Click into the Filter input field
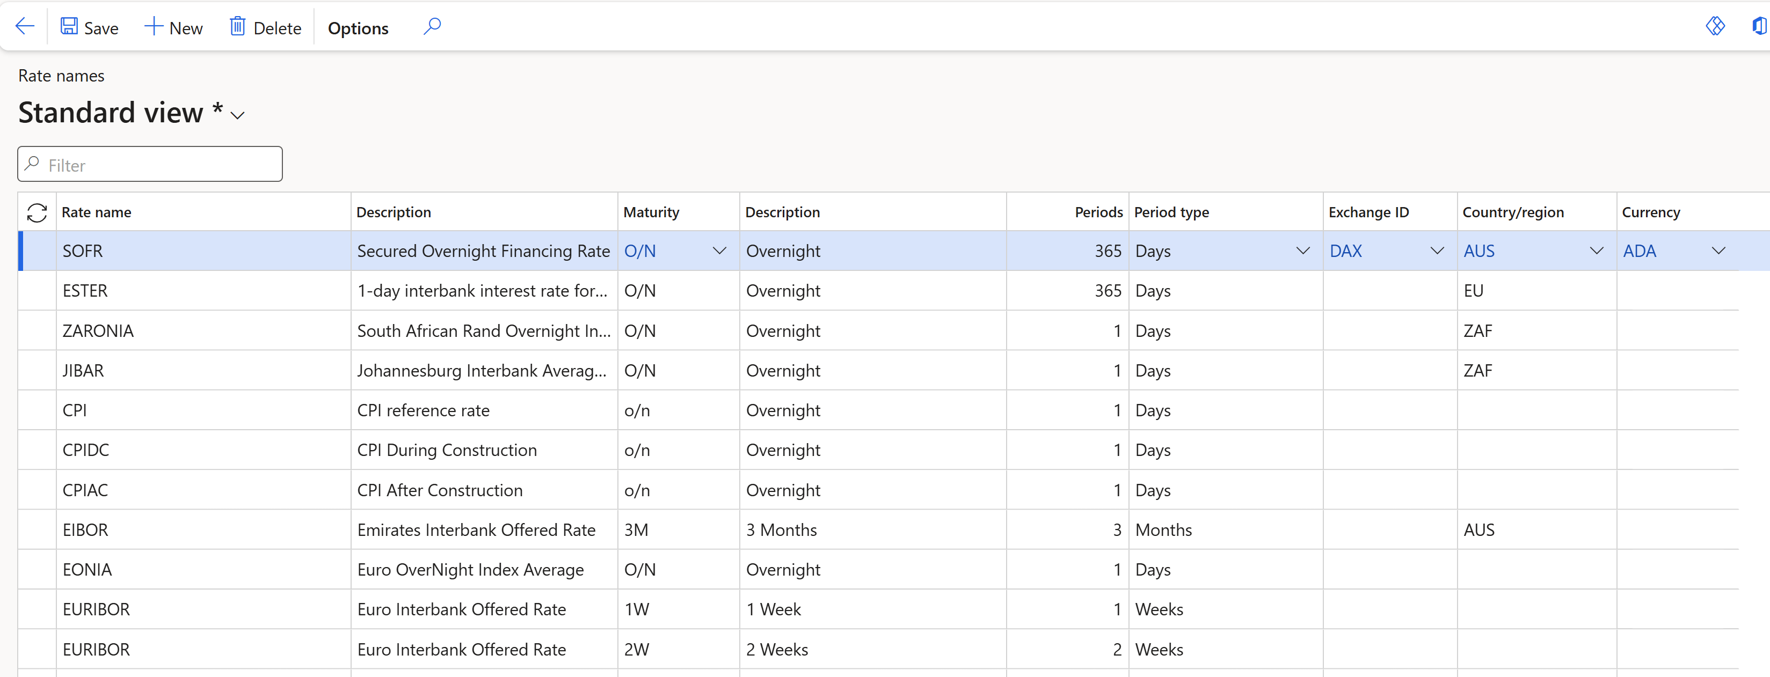 tap(158, 165)
